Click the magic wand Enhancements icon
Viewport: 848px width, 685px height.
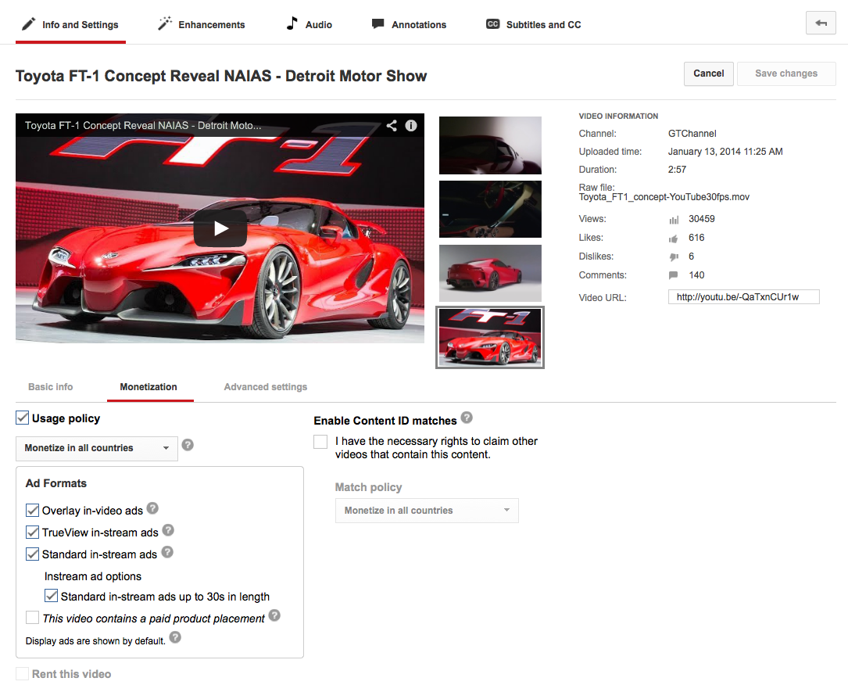[164, 23]
